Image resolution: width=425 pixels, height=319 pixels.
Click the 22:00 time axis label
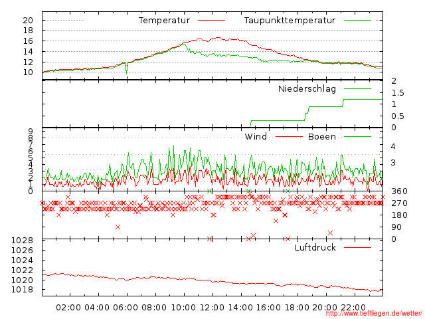[x=353, y=308]
